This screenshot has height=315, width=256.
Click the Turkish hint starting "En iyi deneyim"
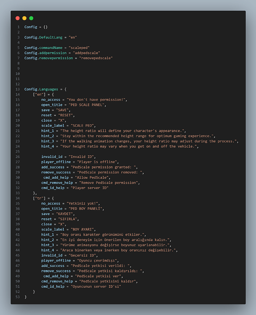(115, 240)
